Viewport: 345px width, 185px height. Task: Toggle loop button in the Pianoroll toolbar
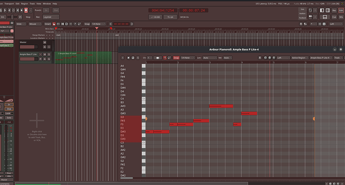coord(133,58)
